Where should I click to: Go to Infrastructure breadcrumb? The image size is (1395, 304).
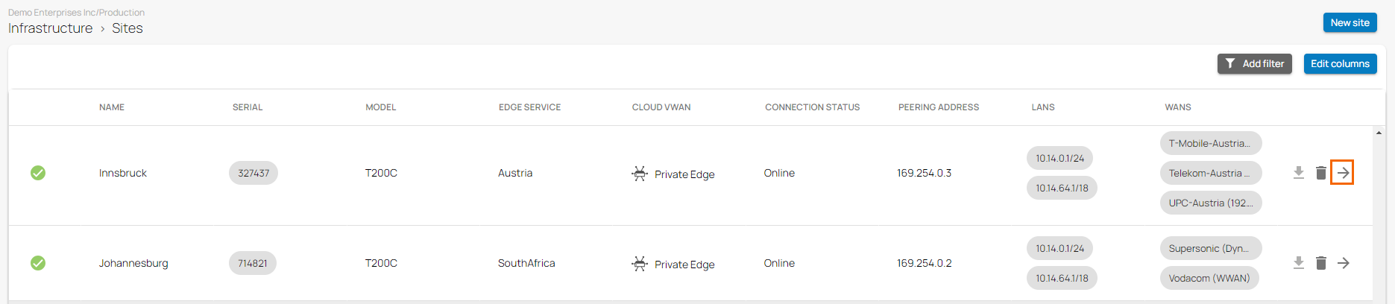coord(51,28)
